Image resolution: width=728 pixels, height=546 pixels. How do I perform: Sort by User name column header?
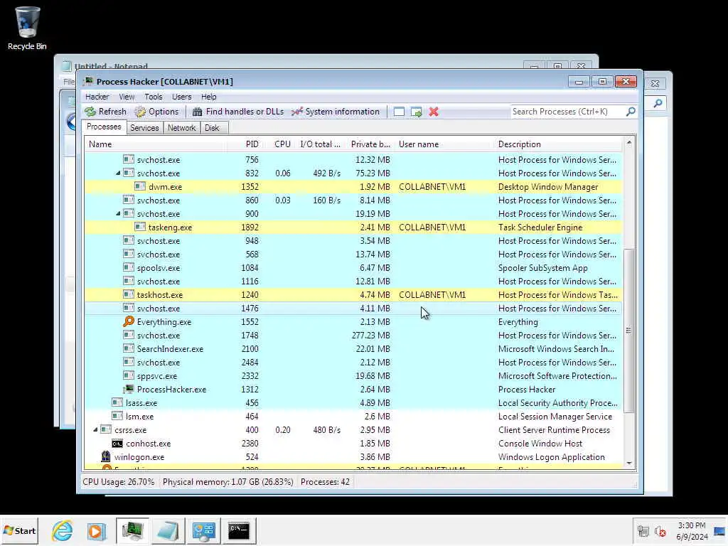point(444,144)
